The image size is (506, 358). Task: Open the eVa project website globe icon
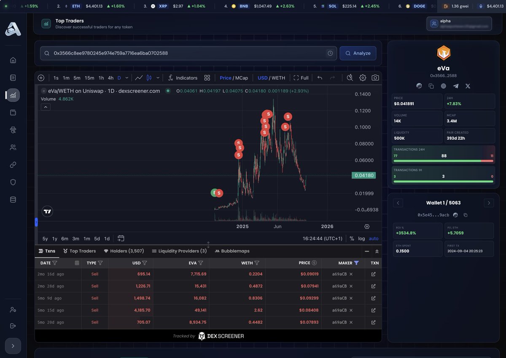point(443,86)
